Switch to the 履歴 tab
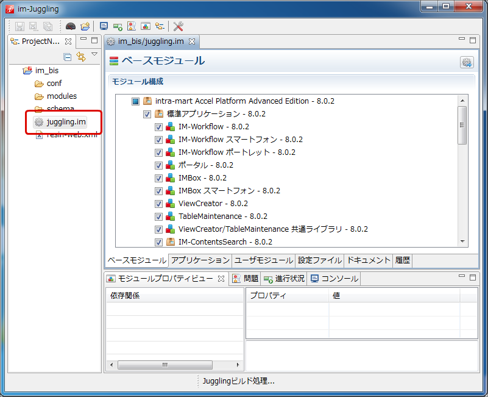 pyautogui.click(x=403, y=260)
